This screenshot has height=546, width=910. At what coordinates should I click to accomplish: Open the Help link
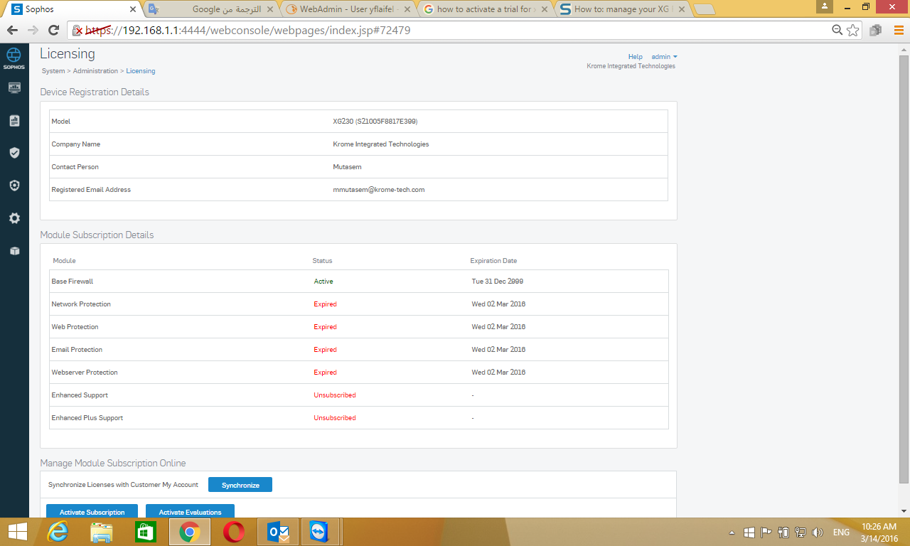pyautogui.click(x=635, y=57)
